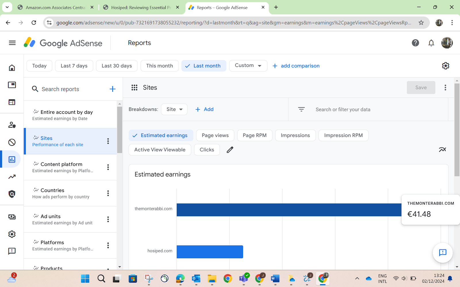
Task: Open Countries report
Action: pyautogui.click(x=70, y=193)
